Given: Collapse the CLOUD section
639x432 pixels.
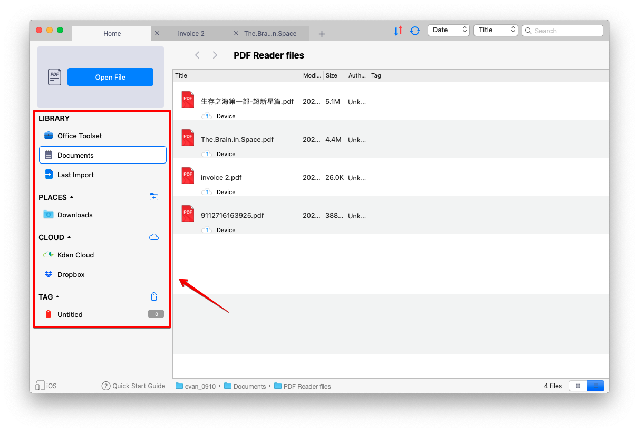Looking at the screenshot, I should click(69, 237).
